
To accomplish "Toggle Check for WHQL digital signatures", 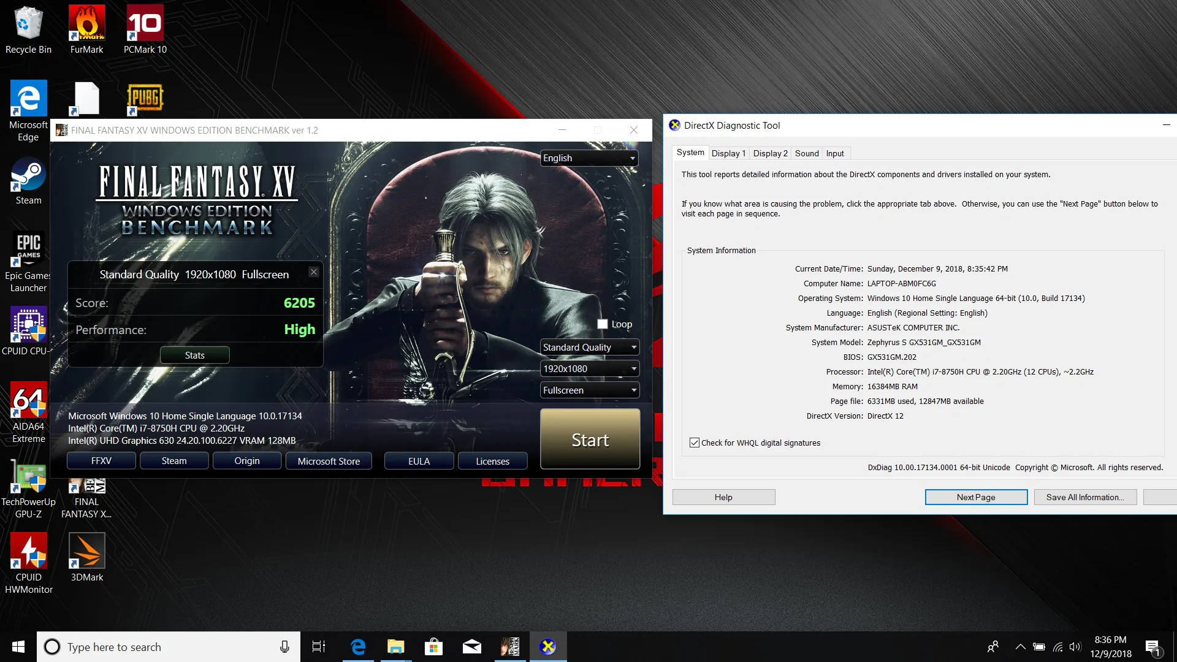I will [695, 443].
